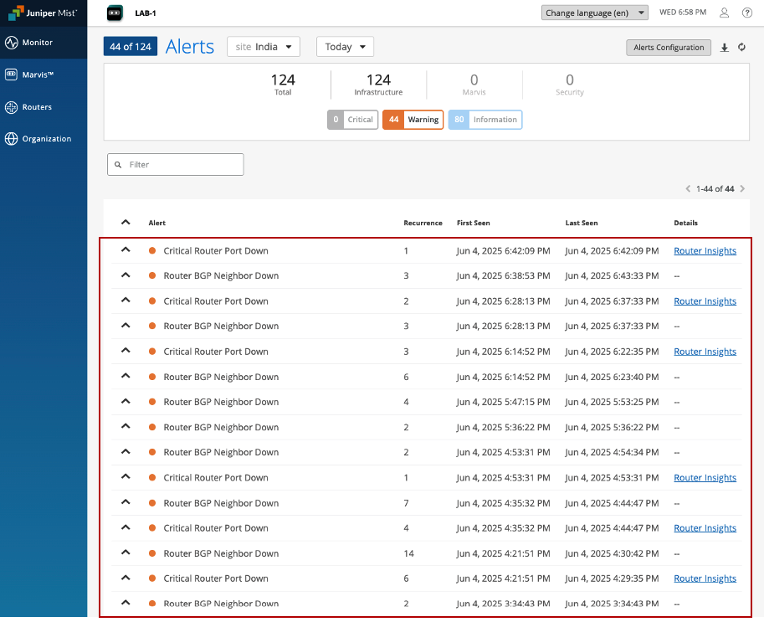The image size is (764, 622).
Task: Open Marvis from the sidebar
Action: pyautogui.click(x=38, y=75)
